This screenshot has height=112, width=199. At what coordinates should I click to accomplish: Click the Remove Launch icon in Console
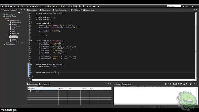pyautogui.click(x=168, y=84)
